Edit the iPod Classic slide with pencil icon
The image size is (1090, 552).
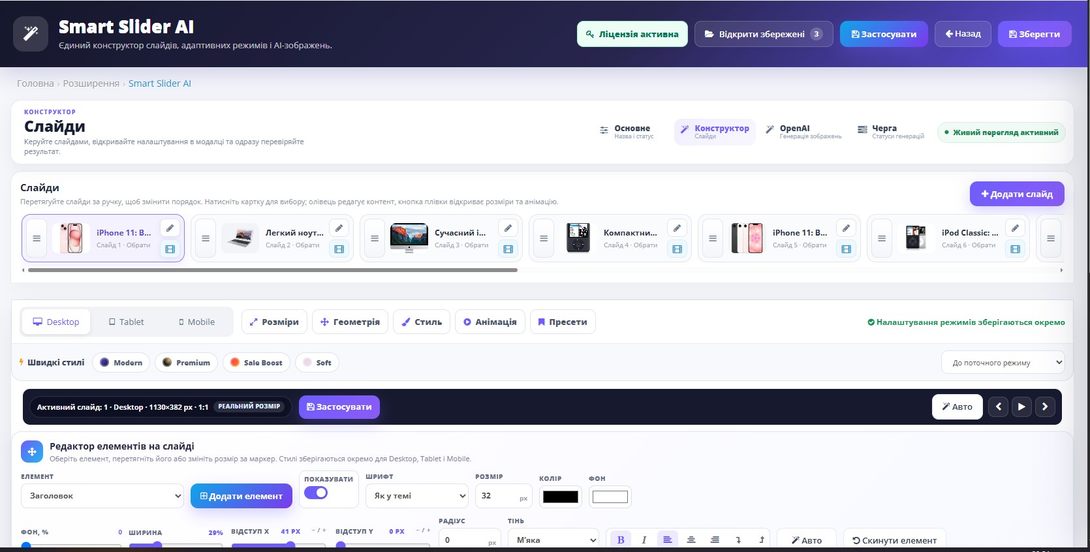[x=1015, y=228]
